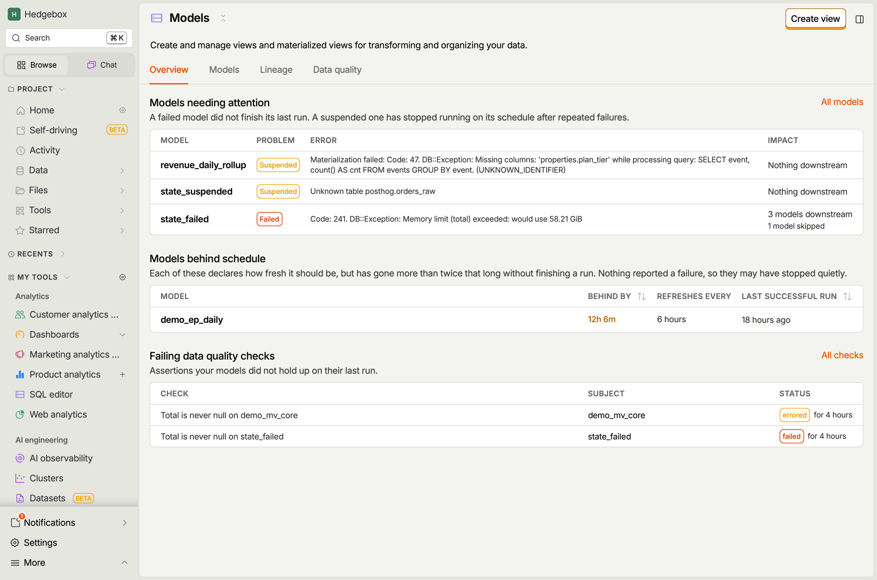Click the My Tools settings gear
This screenshot has width=877, height=580.
[123, 277]
